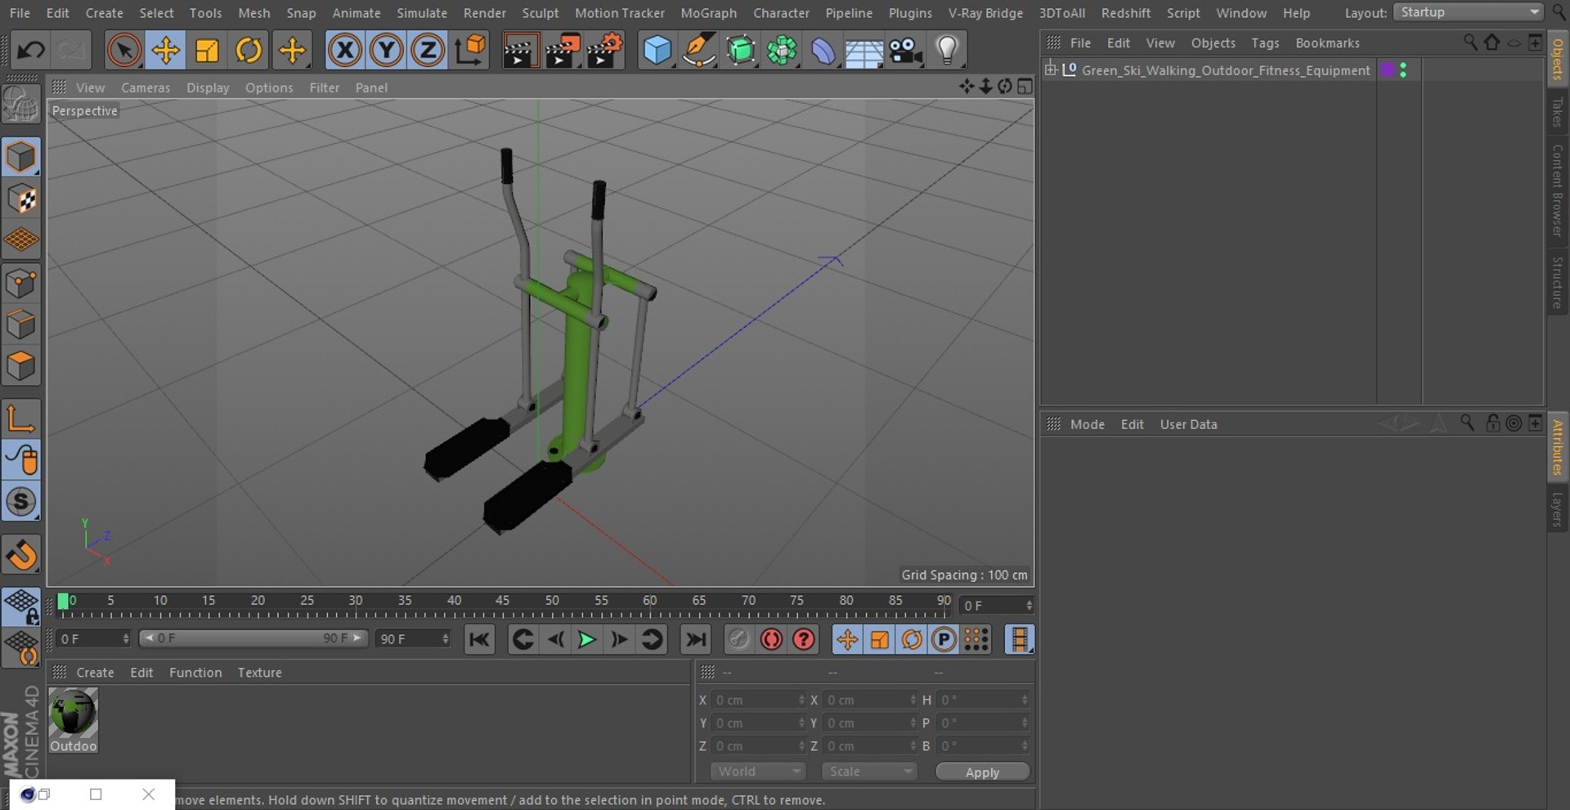Expand Green_Ski_Walking_Outdoor_Fitness_Equipment object tree
Screen dimensions: 1570x810
[x=1051, y=70]
